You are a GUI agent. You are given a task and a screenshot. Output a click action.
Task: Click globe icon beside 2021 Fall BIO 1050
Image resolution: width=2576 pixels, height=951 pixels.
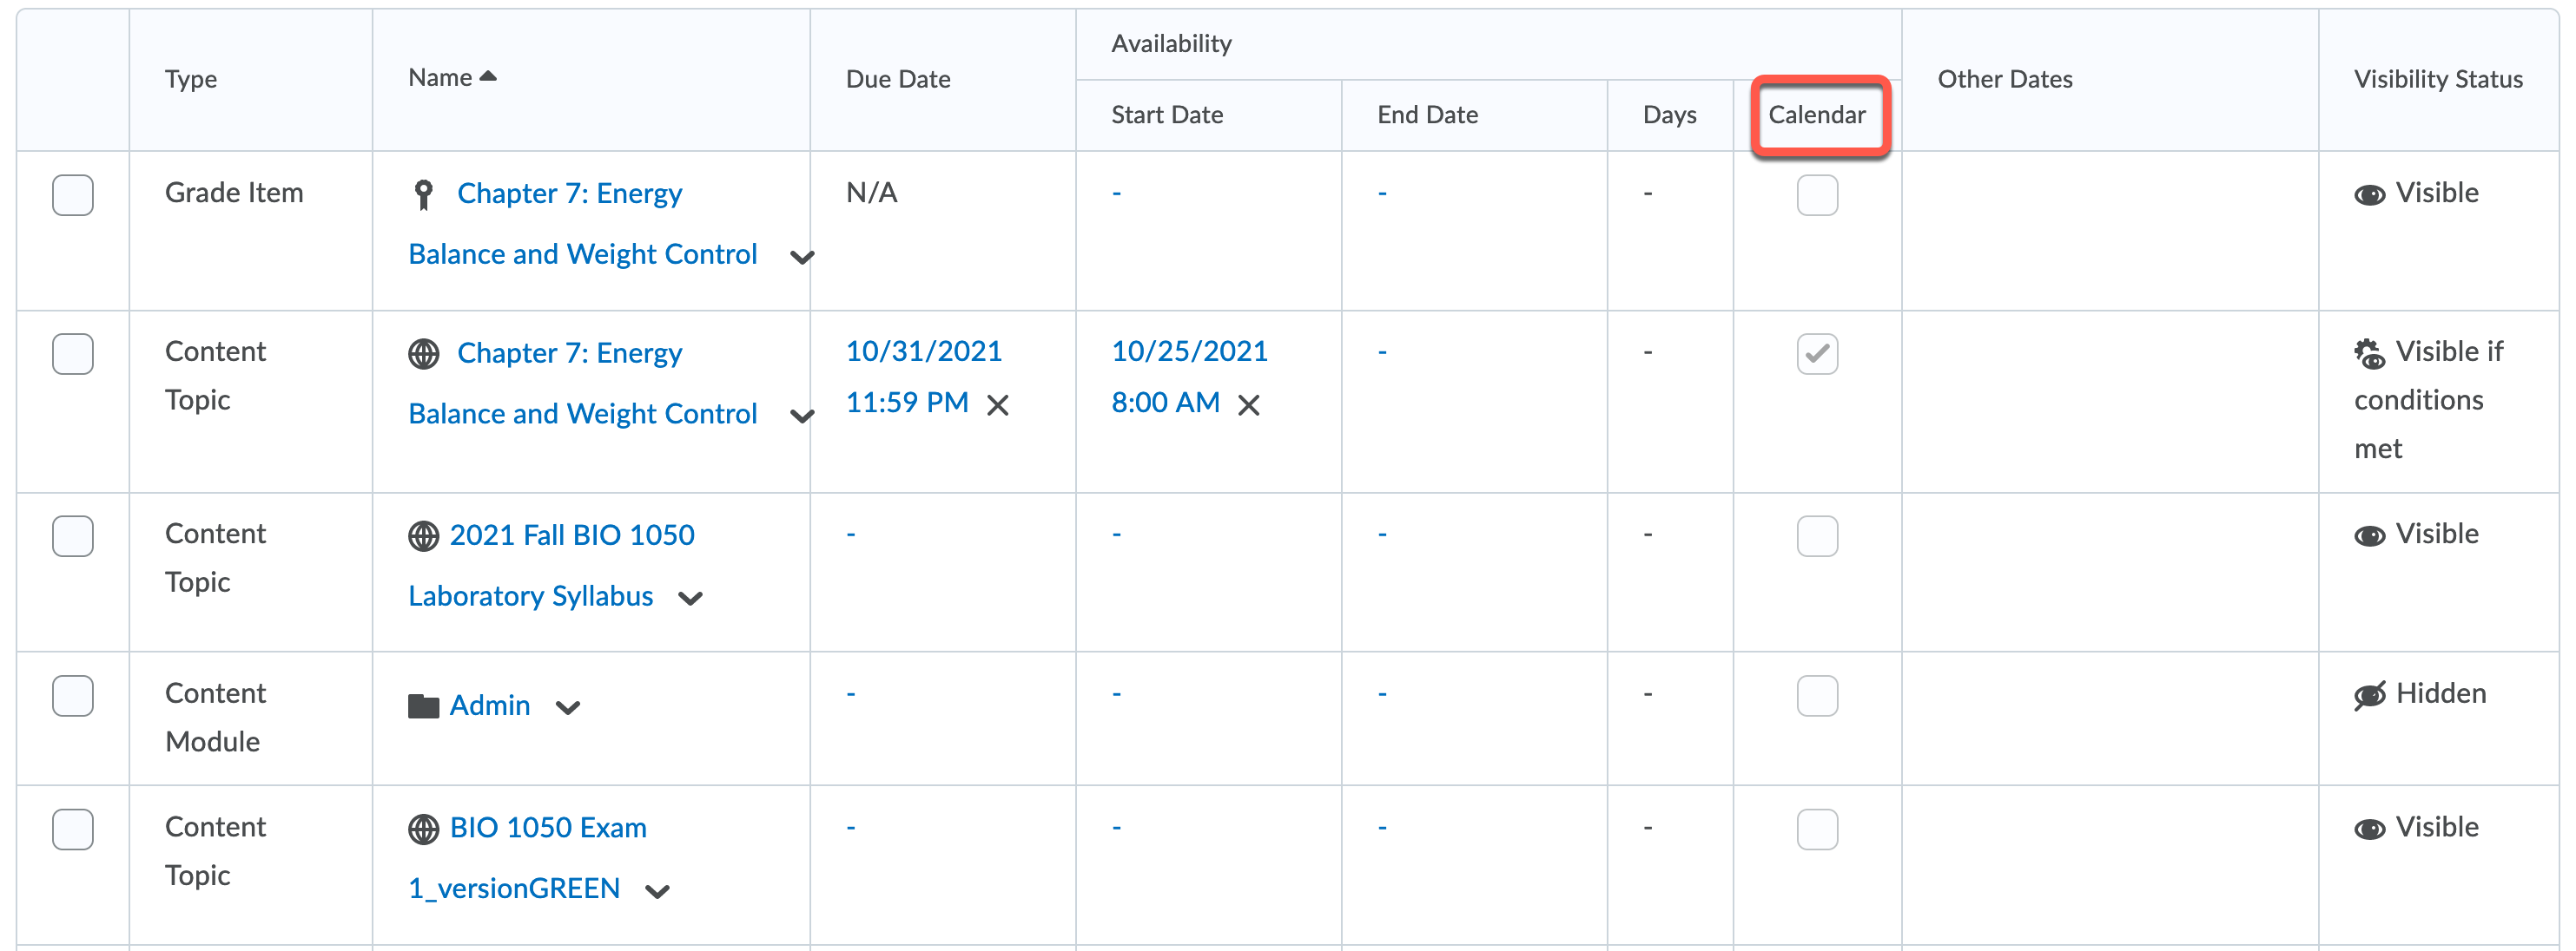point(423,535)
